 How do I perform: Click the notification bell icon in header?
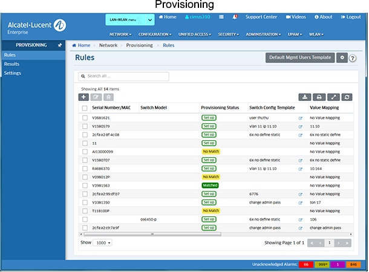point(235,17)
